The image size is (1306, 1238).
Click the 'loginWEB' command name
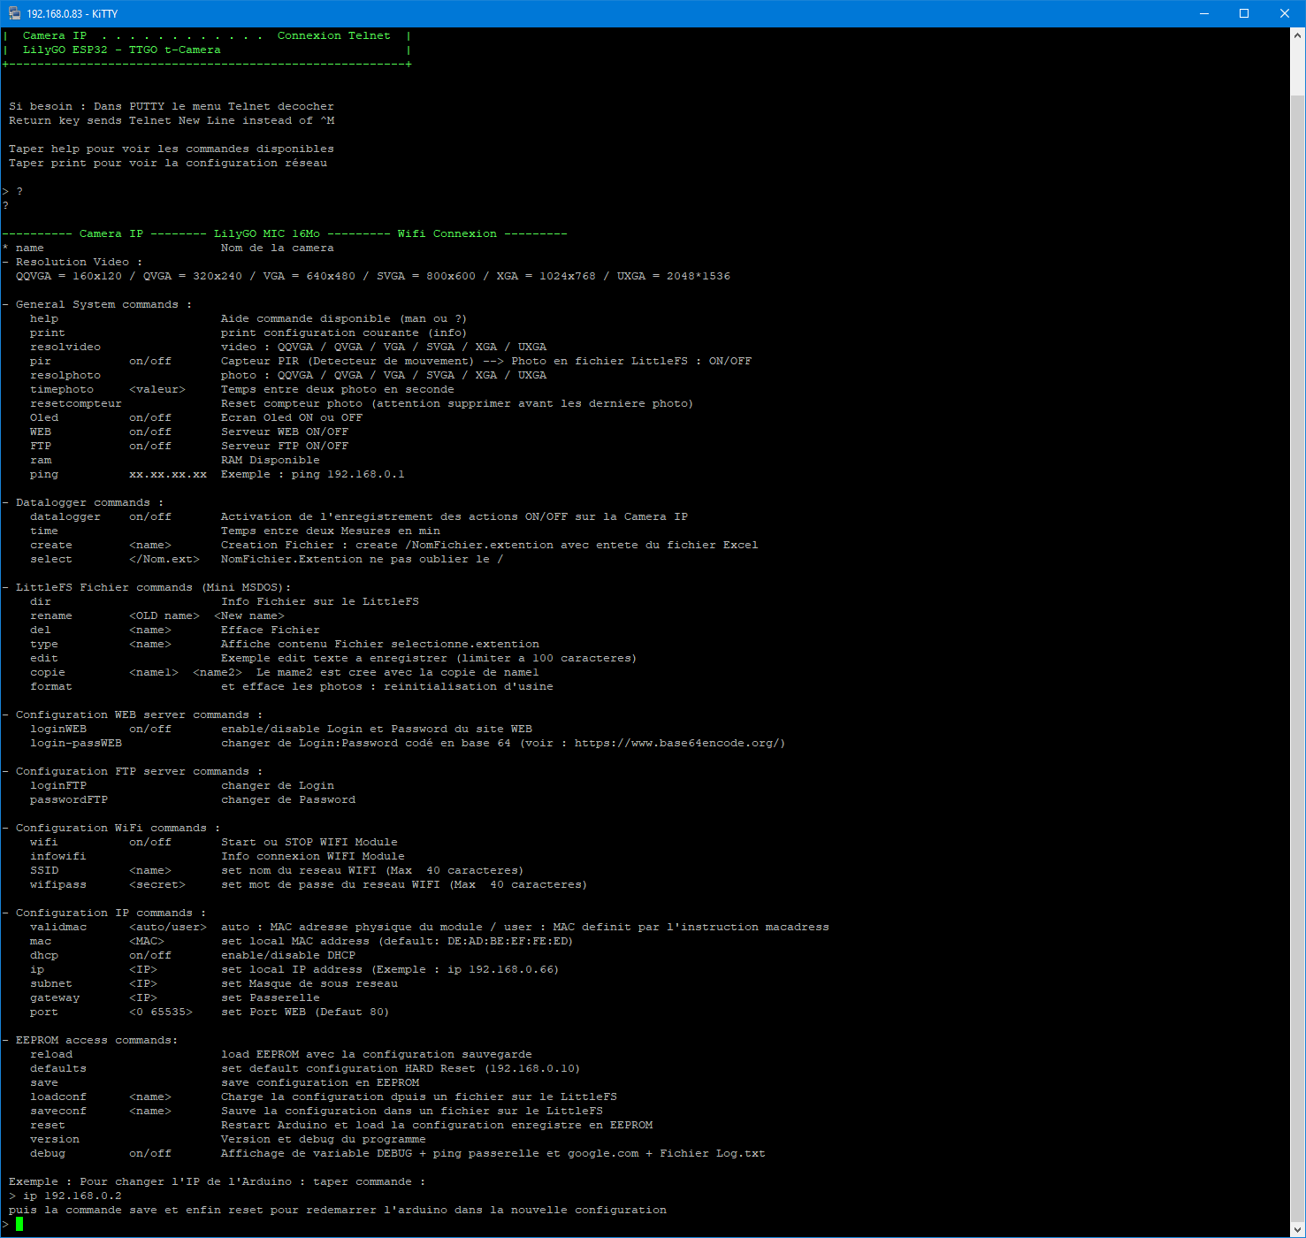tap(58, 729)
